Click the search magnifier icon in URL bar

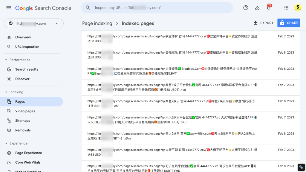pos(88,7)
